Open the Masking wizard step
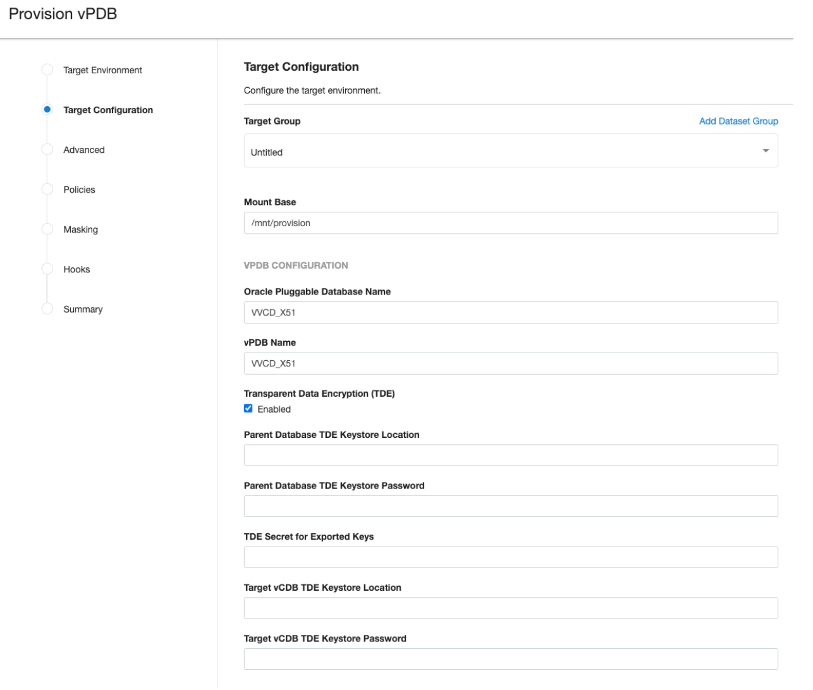Viewport: 813px width, 690px height. click(x=80, y=229)
